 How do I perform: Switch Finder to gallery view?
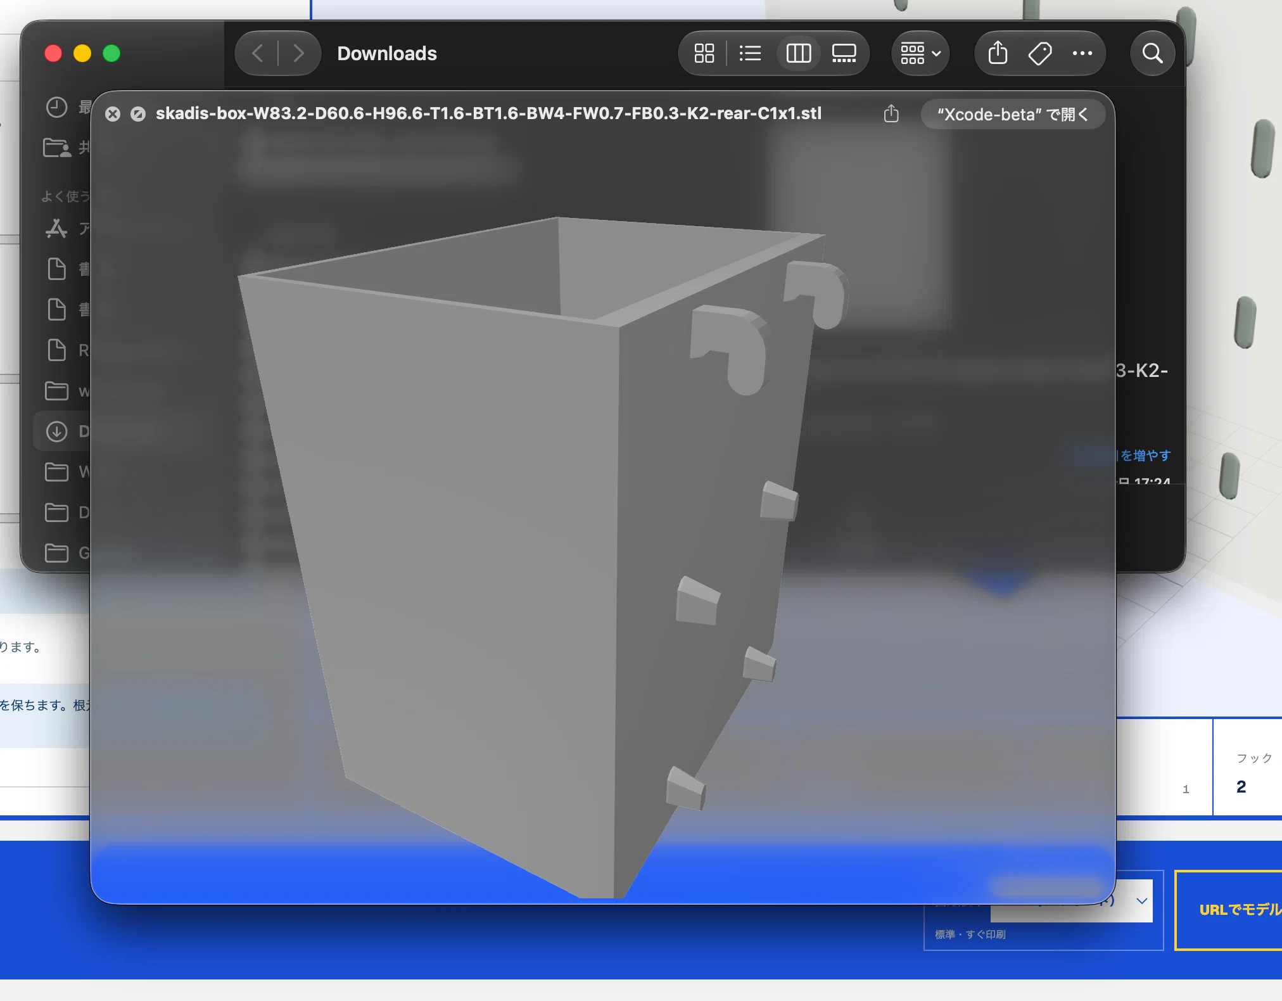pyautogui.click(x=844, y=53)
